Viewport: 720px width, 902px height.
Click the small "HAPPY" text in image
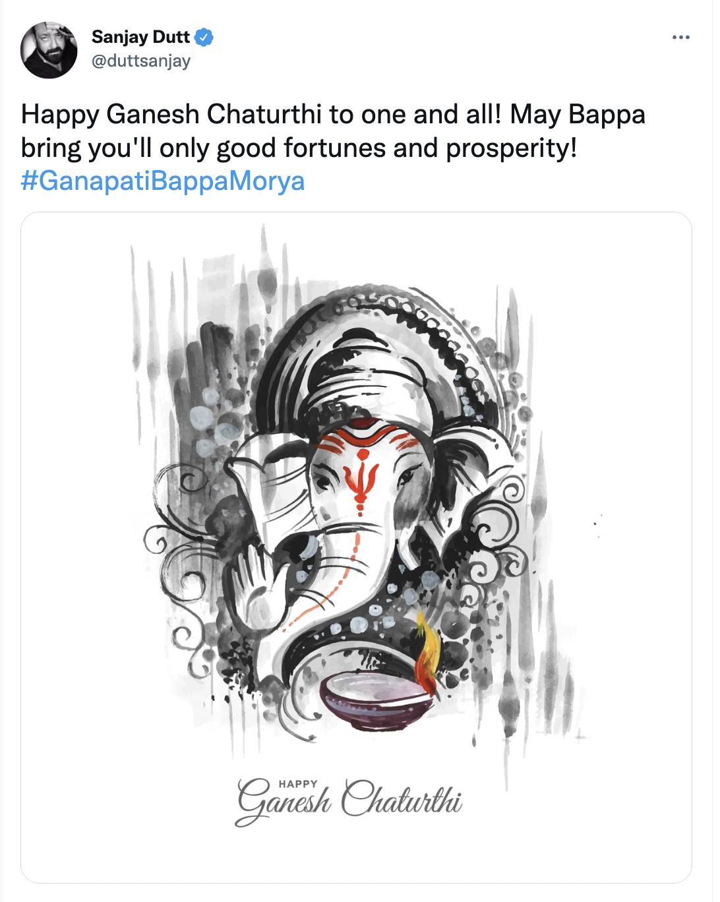[298, 784]
